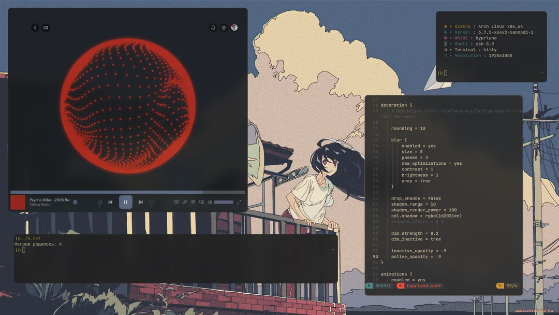Navigate back with the chevron arrow
The width and height of the screenshot is (559, 315).
click(35, 27)
